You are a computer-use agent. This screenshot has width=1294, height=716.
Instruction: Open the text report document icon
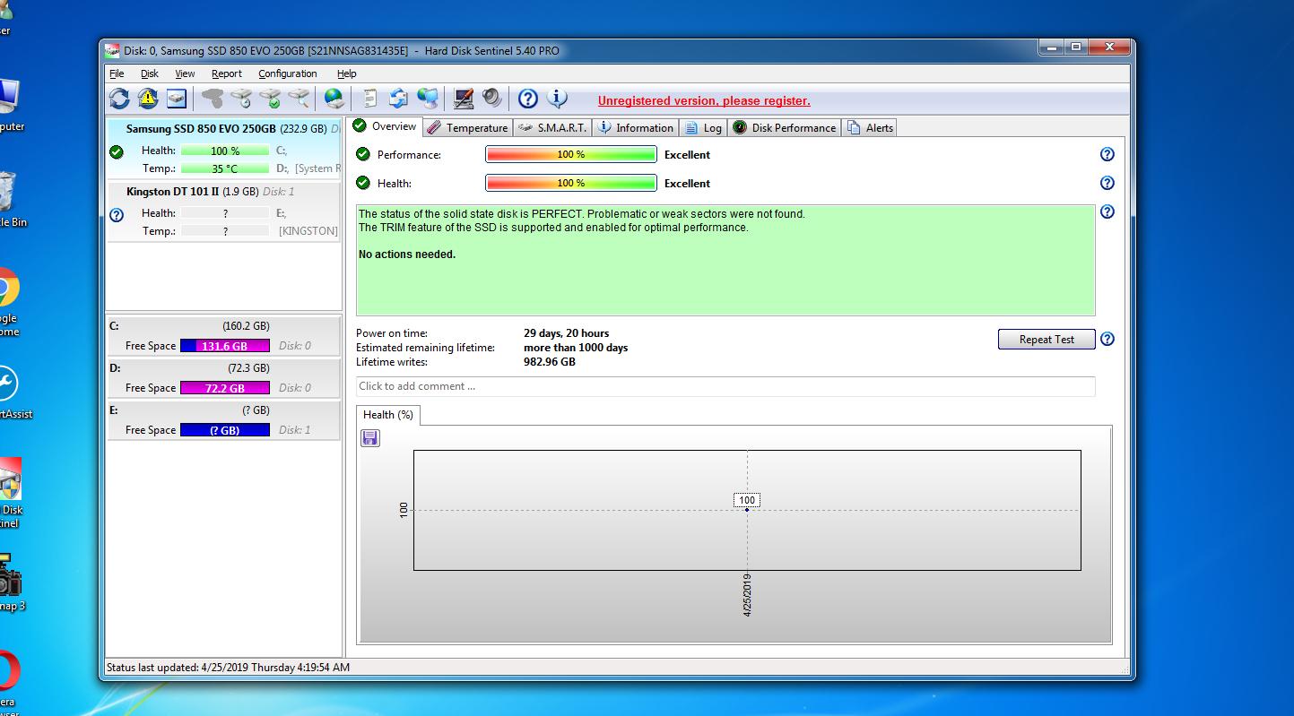pyautogui.click(x=369, y=99)
